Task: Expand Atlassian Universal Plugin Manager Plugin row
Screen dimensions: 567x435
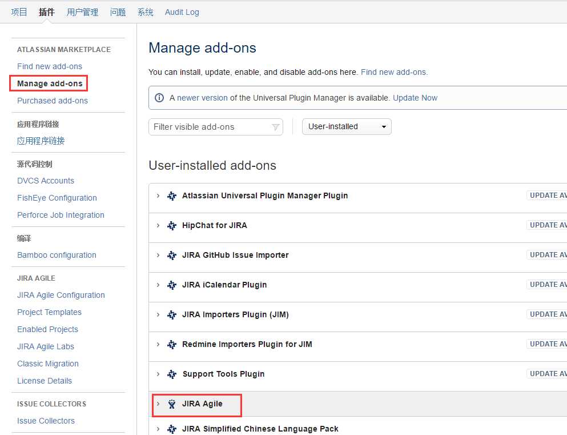Action: [x=158, y=196]
